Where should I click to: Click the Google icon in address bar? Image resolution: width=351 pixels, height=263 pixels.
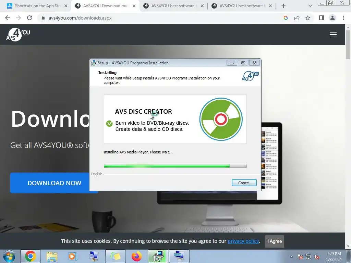tap(286, 18)
